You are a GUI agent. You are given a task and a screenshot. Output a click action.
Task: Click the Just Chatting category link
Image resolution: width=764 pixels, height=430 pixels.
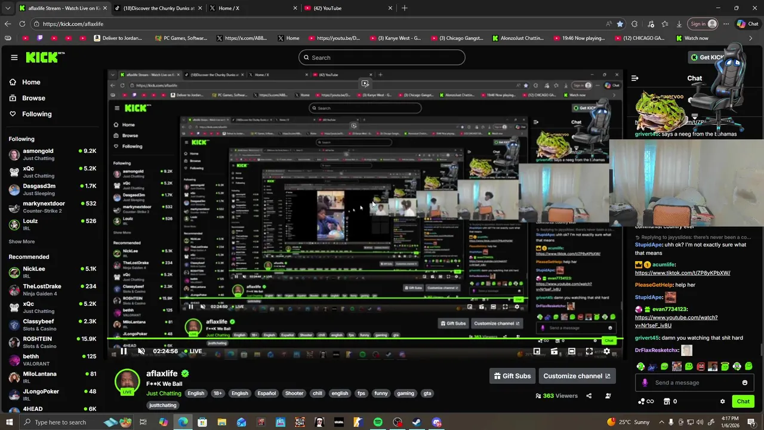(x=164, y=394)
